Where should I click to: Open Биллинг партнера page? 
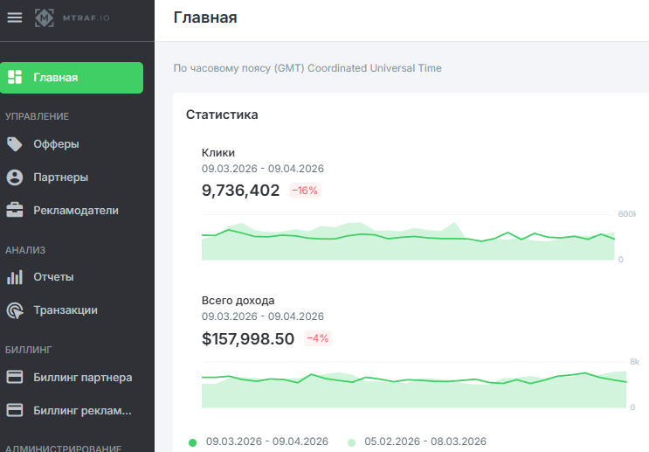[x=82, y=378]
